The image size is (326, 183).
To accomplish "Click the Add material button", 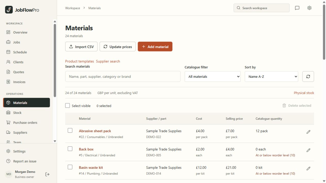I will pyautogui.click(x=155, y=47).
